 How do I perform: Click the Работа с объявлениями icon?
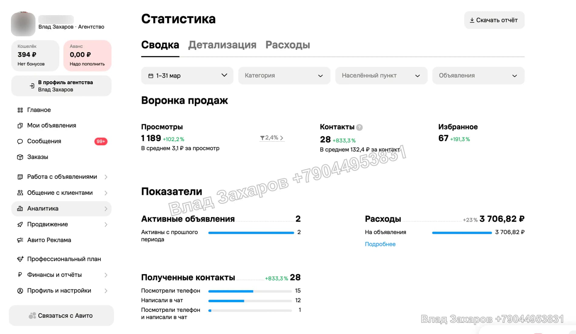20,177
